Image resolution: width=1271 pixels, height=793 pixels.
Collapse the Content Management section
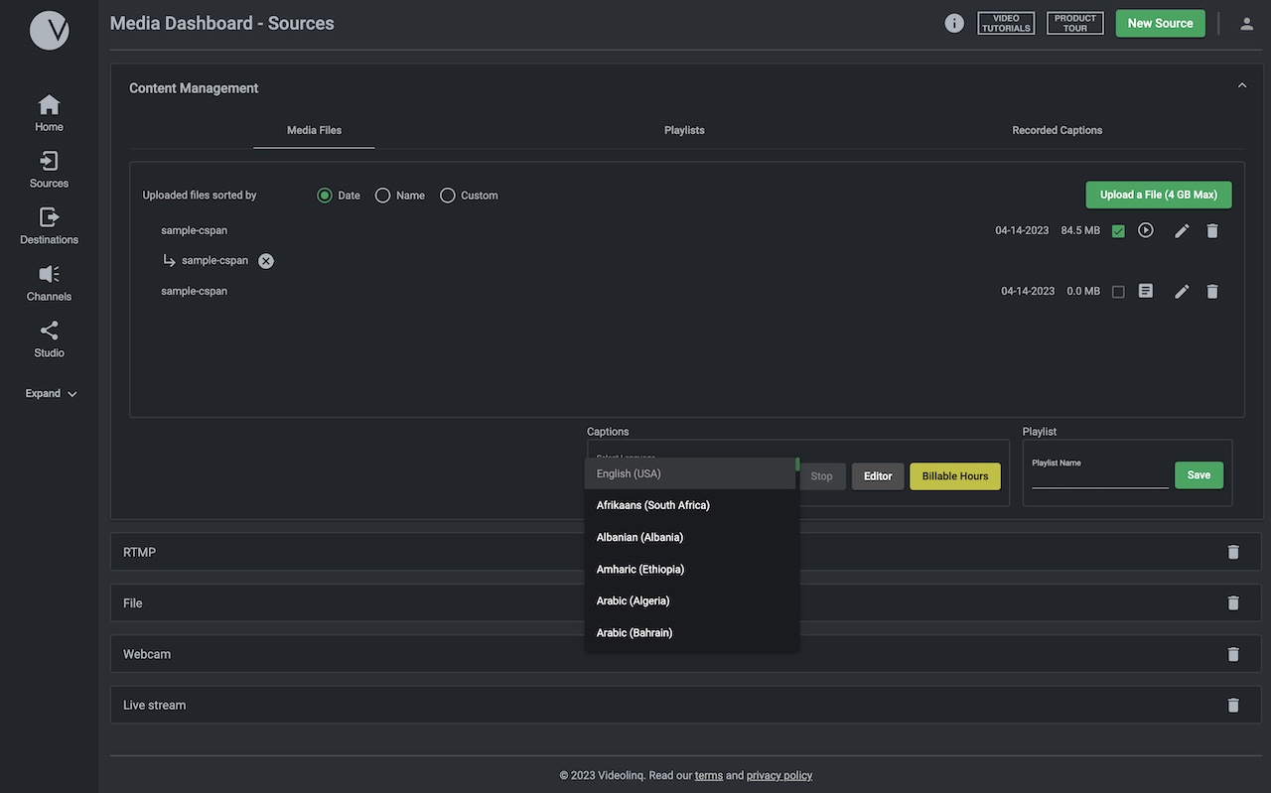[x=1240, y=85]
